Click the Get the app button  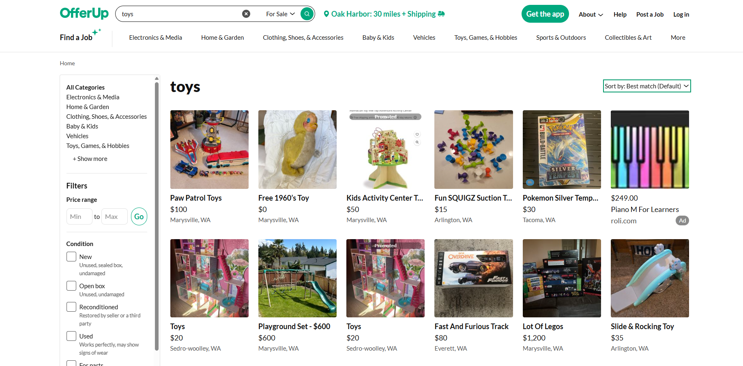545,13
